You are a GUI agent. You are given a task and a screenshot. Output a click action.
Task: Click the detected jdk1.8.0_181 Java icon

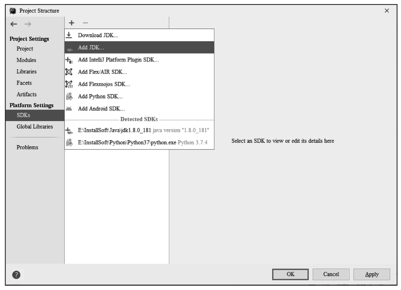click(69, 131)
